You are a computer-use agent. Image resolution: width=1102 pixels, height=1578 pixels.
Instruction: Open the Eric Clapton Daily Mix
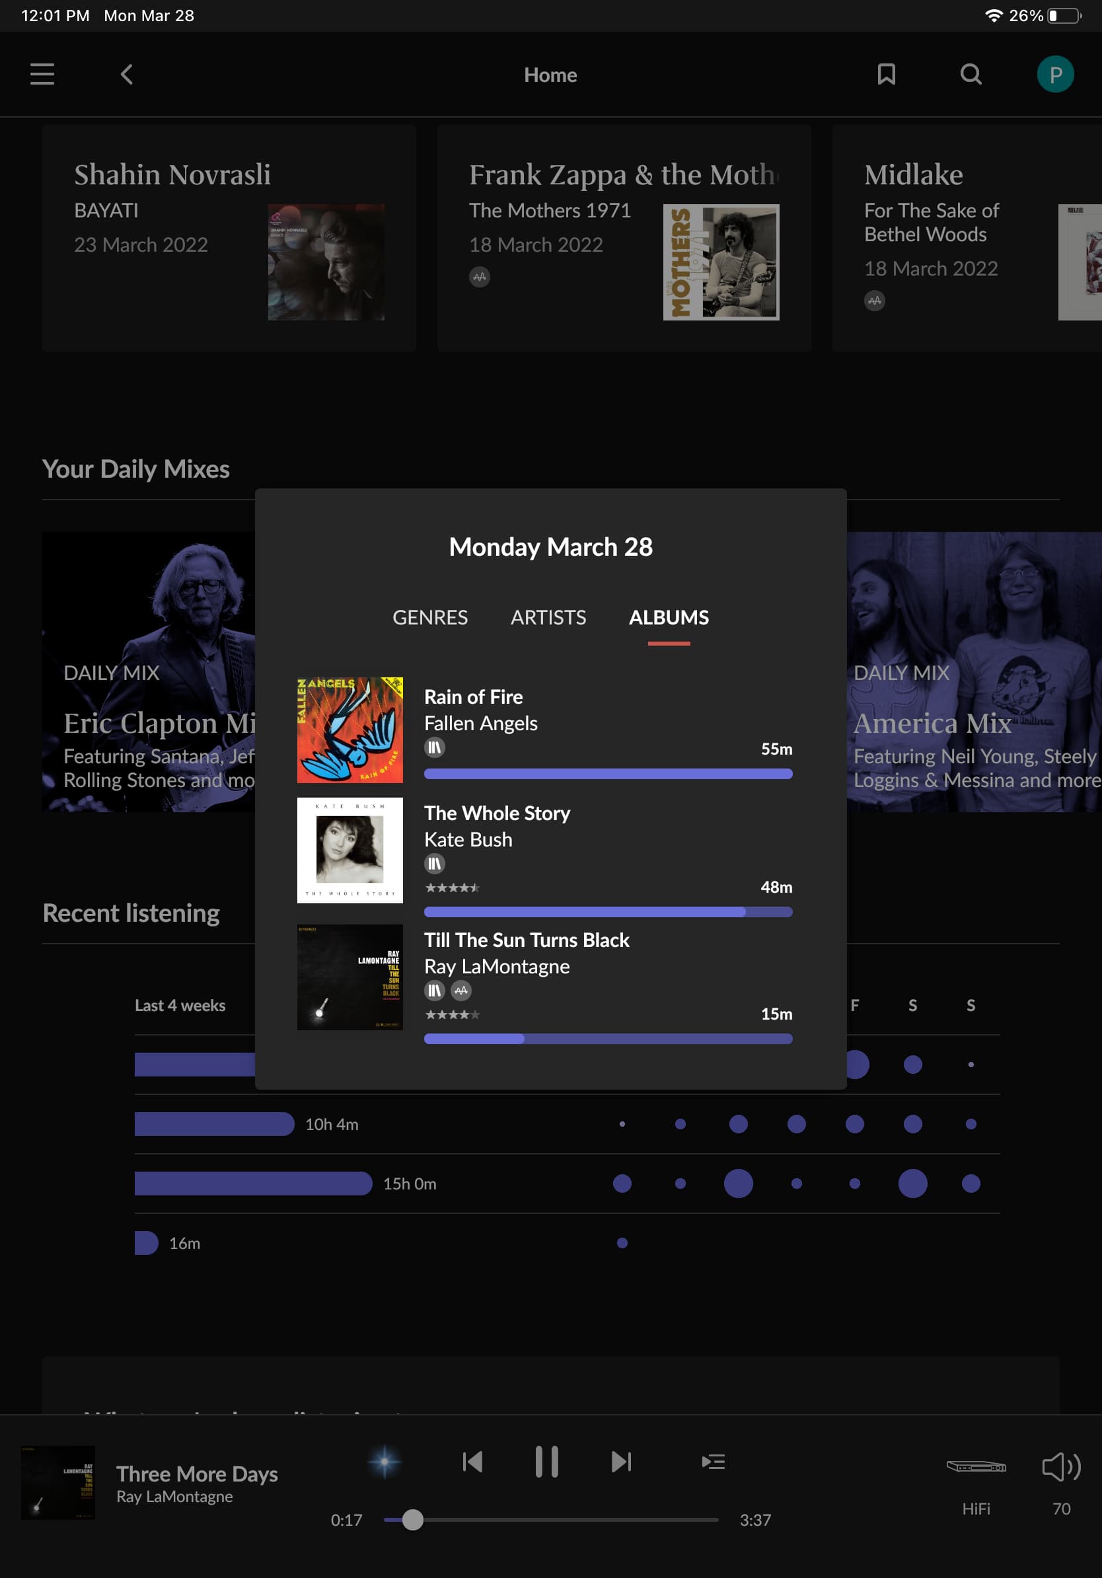click(x=149, y=671)
